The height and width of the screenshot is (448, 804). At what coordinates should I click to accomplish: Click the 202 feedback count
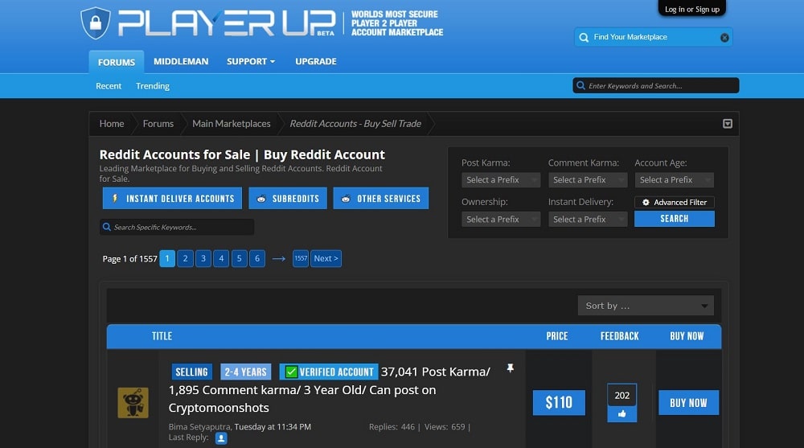(x=622, y=395)
